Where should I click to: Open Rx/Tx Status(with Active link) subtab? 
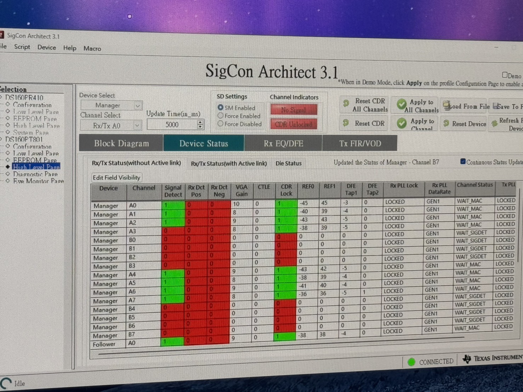click(x=229, y=163)
